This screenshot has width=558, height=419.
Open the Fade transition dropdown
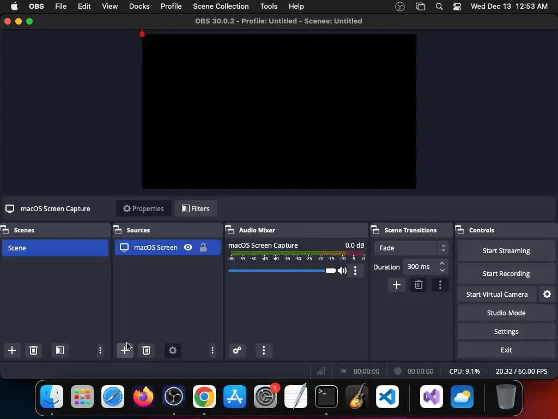pos(411,248)
